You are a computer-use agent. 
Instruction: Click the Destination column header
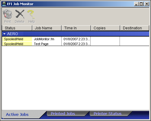tap(135, 28)
